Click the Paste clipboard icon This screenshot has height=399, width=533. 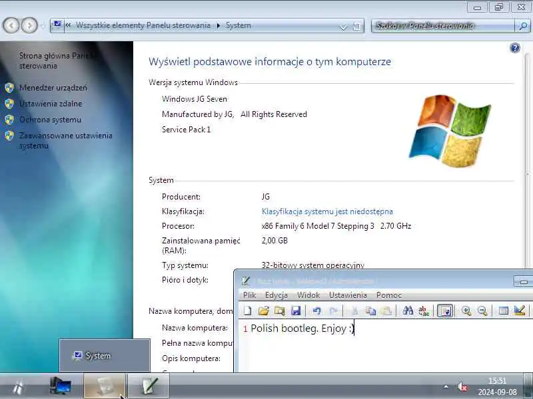(x=386, y=311)
